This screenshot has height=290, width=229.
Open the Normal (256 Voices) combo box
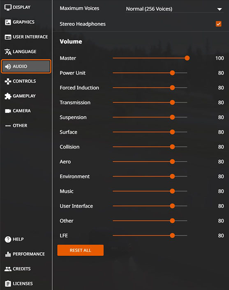coord(175,9)
